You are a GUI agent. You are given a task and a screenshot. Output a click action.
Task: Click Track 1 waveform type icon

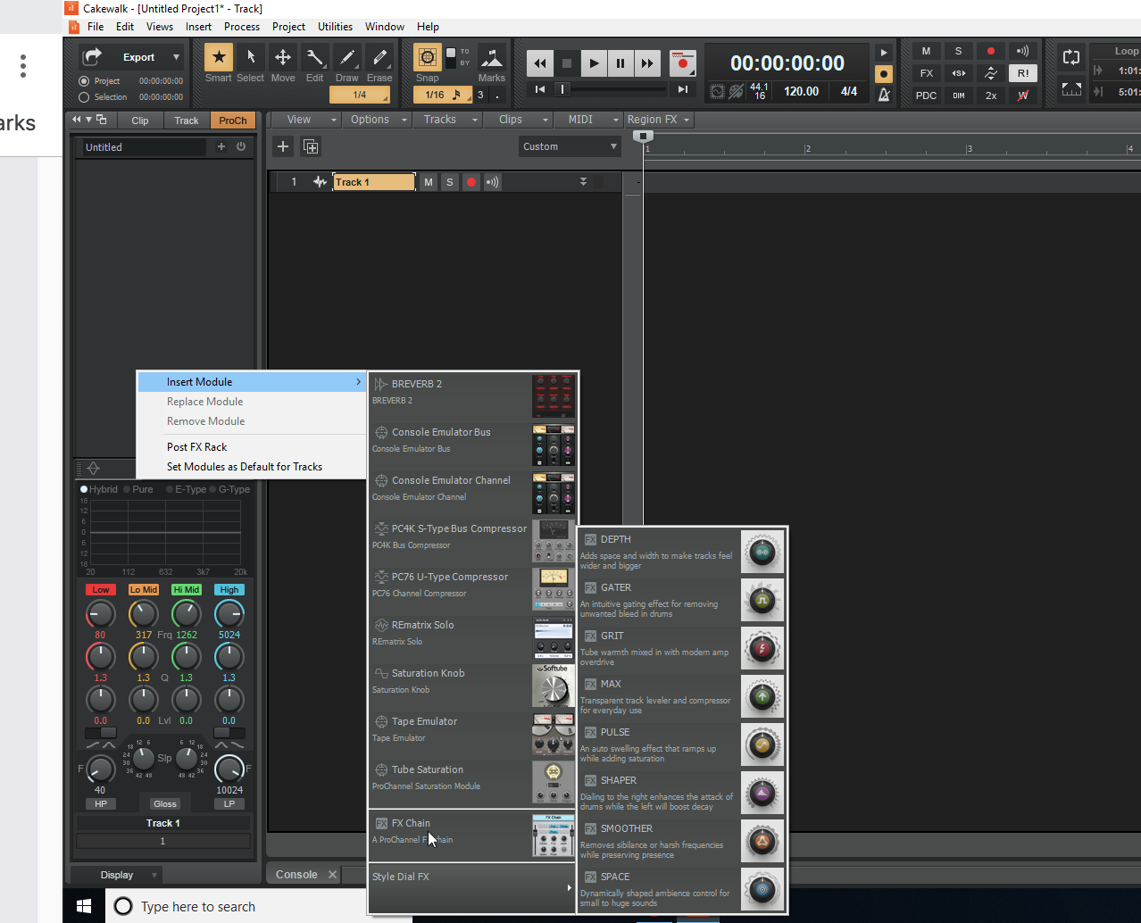pyautogui.click(x=320, y=182)
